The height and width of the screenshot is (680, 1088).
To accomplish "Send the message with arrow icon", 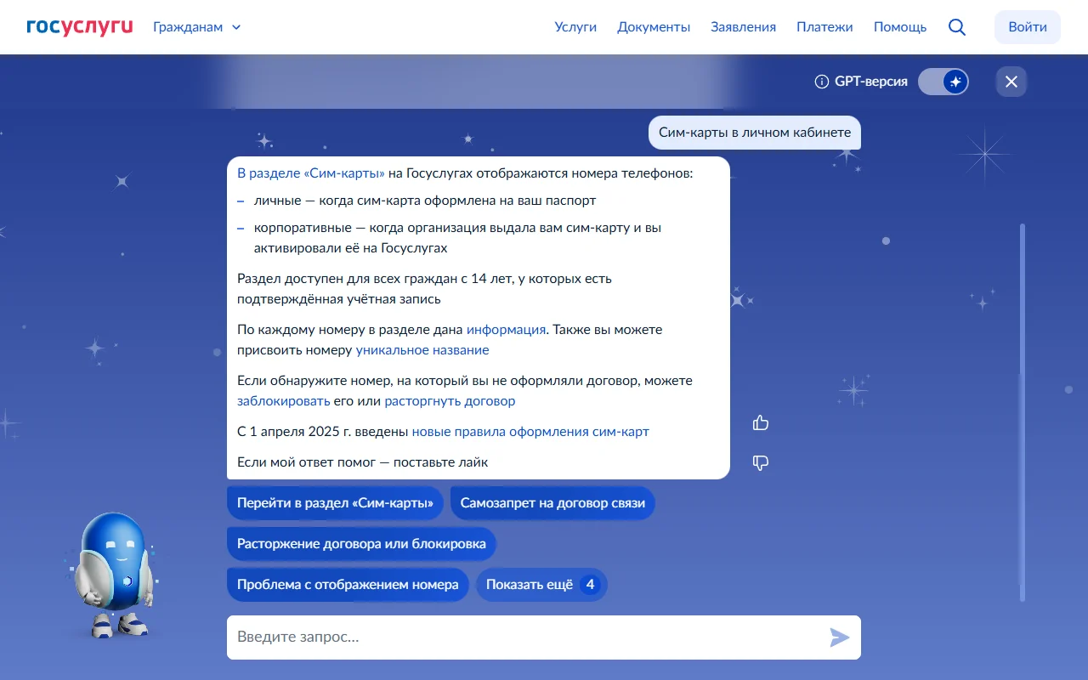I will click(x=840, y=637).
